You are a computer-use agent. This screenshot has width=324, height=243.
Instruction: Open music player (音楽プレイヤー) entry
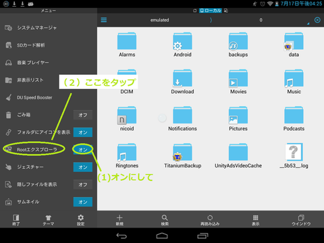tap(49, 63)
